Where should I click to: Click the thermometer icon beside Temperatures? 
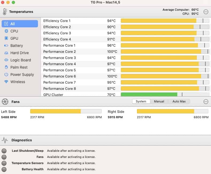click(5, 12)
